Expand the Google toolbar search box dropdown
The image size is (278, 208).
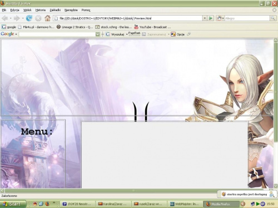click(x=98, y=34)
